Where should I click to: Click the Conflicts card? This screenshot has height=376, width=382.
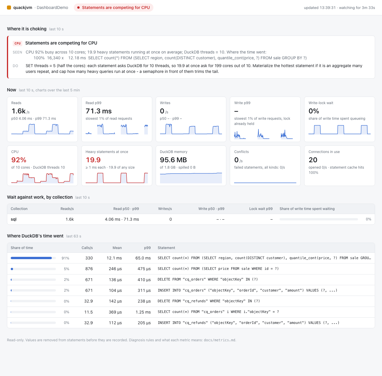click(x=265, y=166)
